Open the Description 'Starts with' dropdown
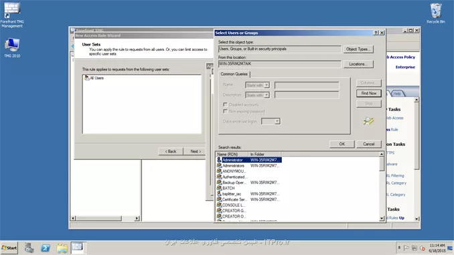The width and height of the screenshot is (454, 255). [257, 95]
